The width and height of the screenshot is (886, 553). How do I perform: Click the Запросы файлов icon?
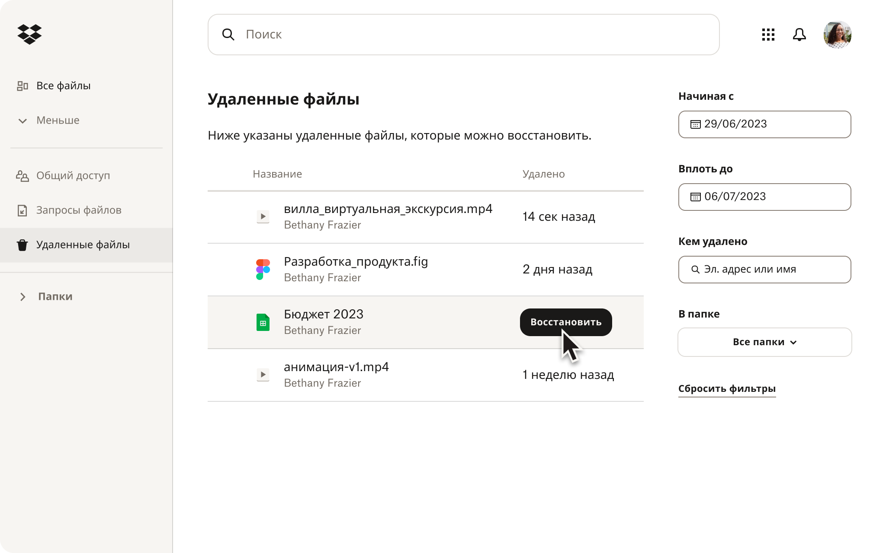coord(22,210)
